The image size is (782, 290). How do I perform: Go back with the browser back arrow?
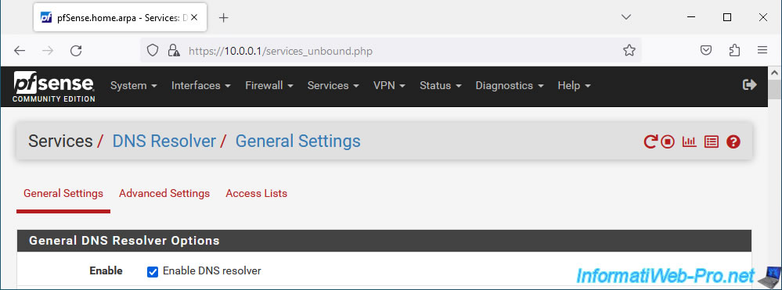[20, 50]
